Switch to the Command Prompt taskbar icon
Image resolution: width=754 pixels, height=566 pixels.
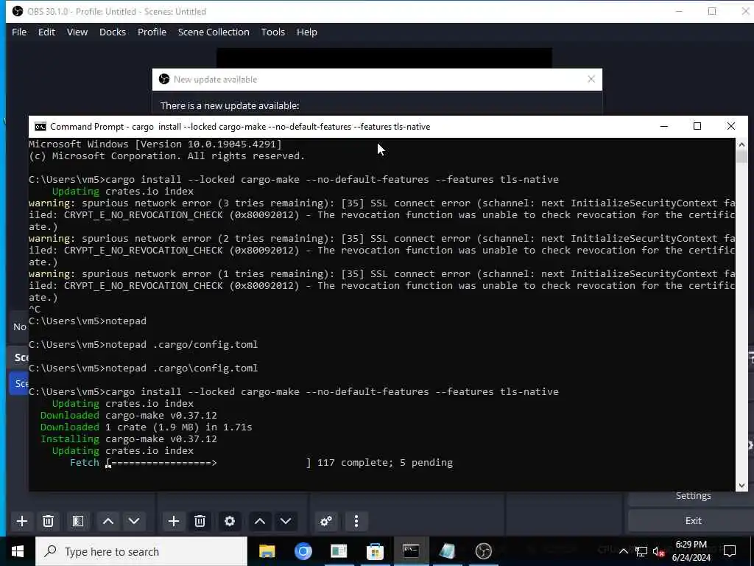pos(411,551)
